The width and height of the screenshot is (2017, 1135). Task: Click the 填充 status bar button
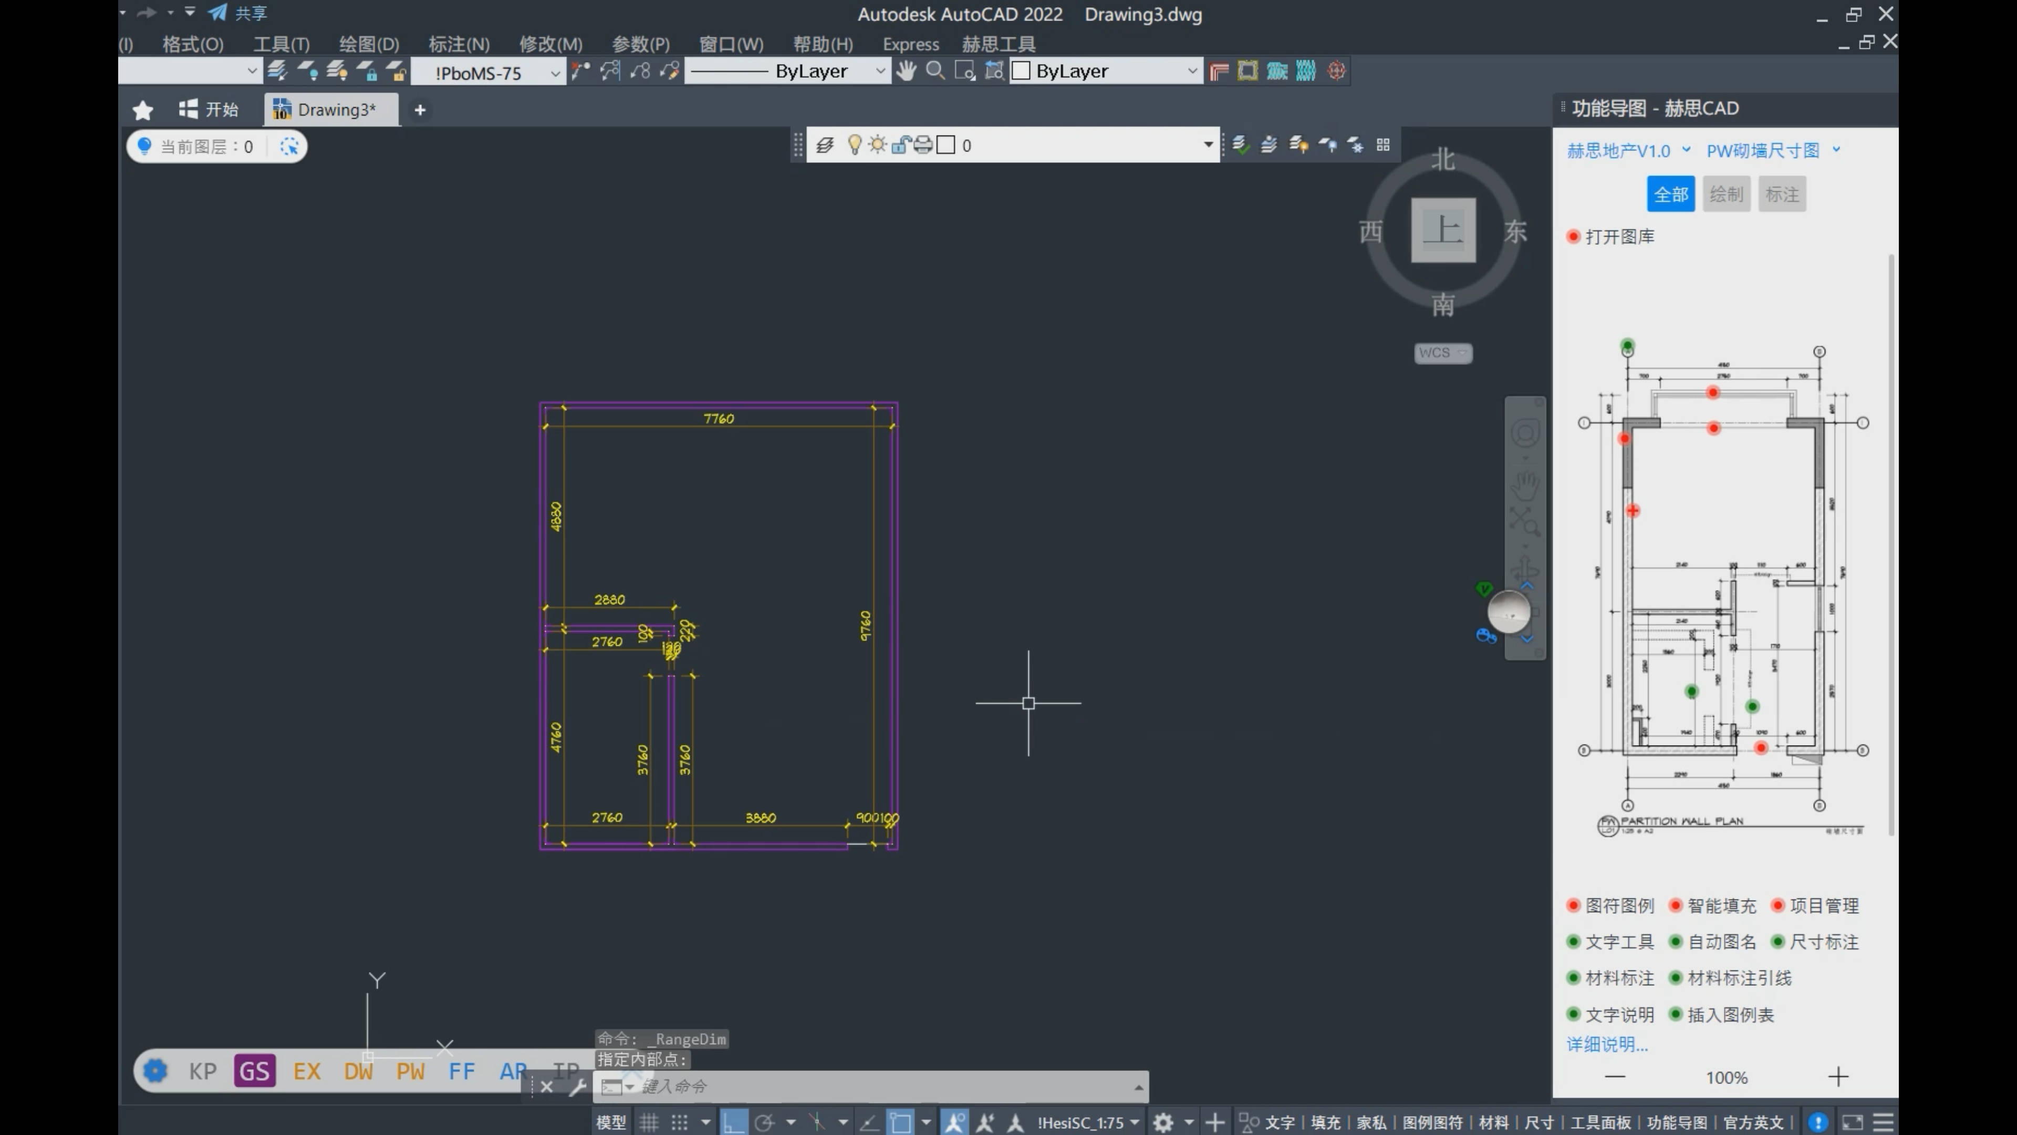click(1326, 1122)
